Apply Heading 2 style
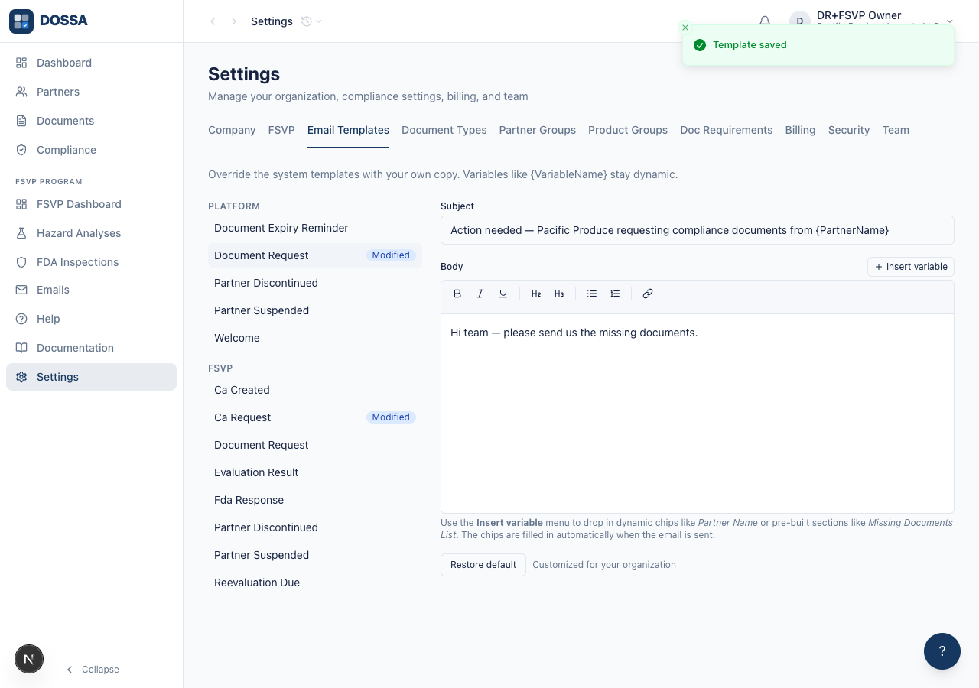This screenshot has width=979, height=688. coord(536,294)
